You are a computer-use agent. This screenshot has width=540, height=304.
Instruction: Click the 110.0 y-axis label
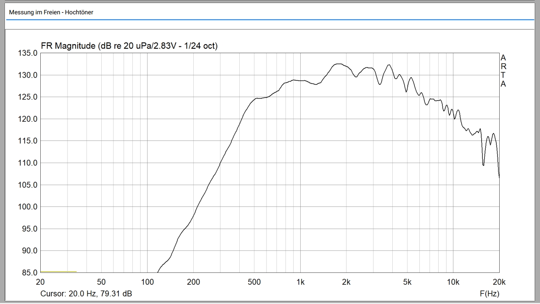pos(28,163)
